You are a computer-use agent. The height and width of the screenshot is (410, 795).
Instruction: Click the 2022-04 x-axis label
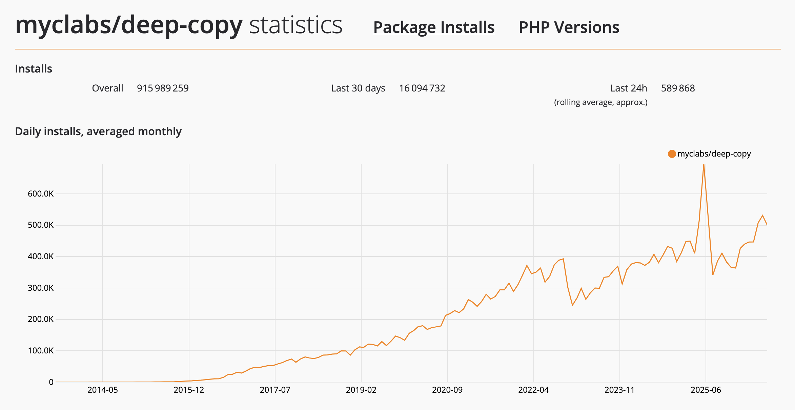[533, 390]
